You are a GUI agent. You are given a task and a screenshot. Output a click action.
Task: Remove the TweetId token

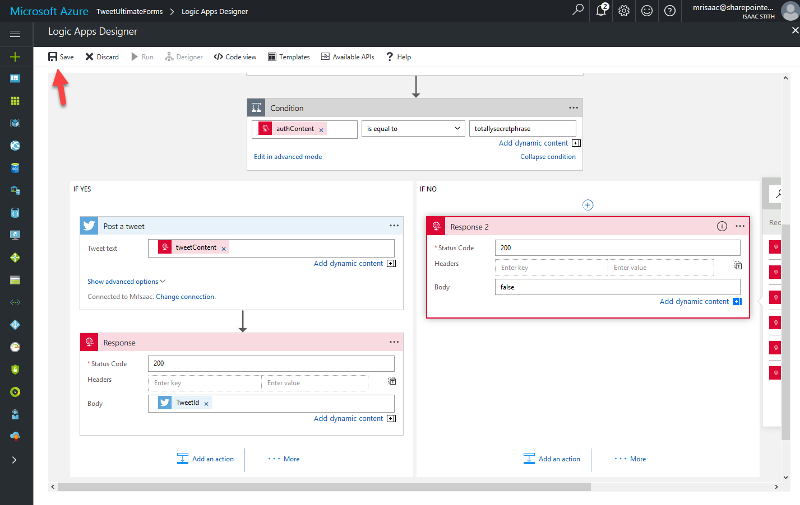click(206, 404)
